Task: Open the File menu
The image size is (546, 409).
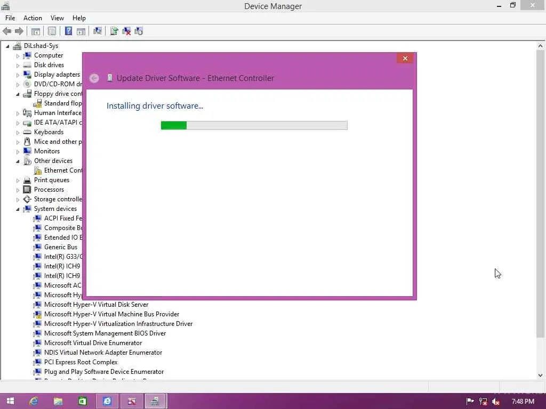Action: (x=10, y=18)
